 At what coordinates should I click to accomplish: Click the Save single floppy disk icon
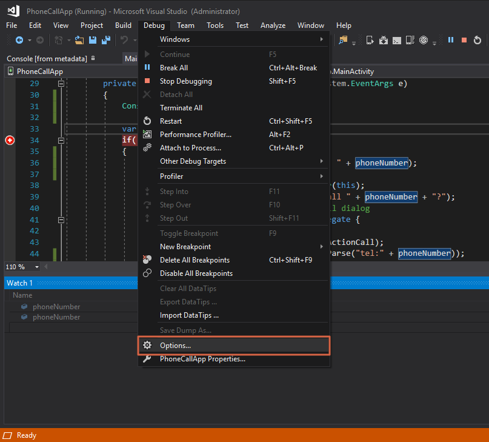point(93,40)
